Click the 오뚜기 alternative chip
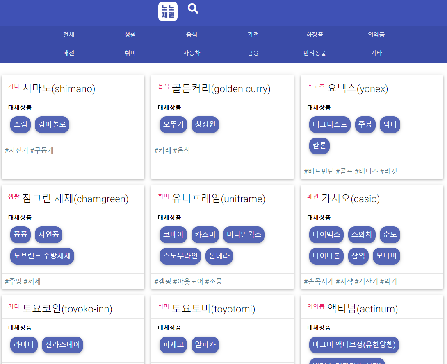 point(173,124)
